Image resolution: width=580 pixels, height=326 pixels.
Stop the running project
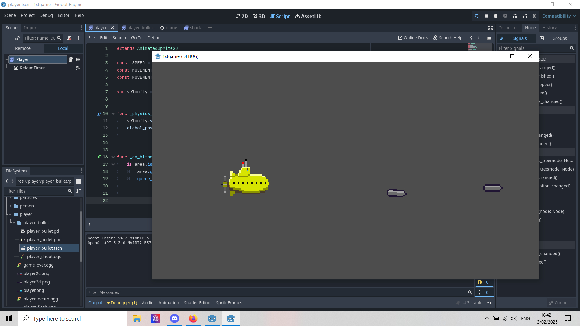point(495,16)
